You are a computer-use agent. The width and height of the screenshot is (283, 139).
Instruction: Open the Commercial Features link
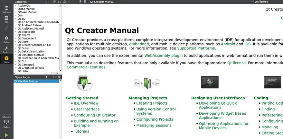[86, 67]
